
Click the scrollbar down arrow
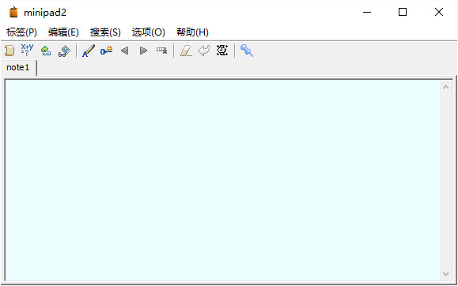click(445, 273)
